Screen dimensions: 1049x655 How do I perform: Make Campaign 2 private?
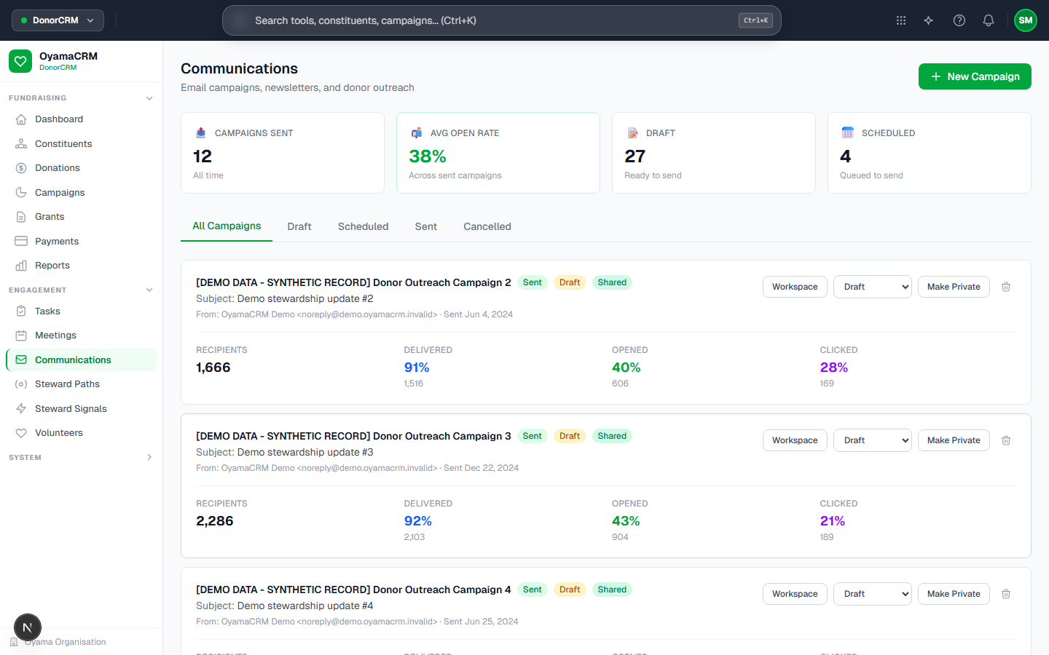(x=954, y=287)
